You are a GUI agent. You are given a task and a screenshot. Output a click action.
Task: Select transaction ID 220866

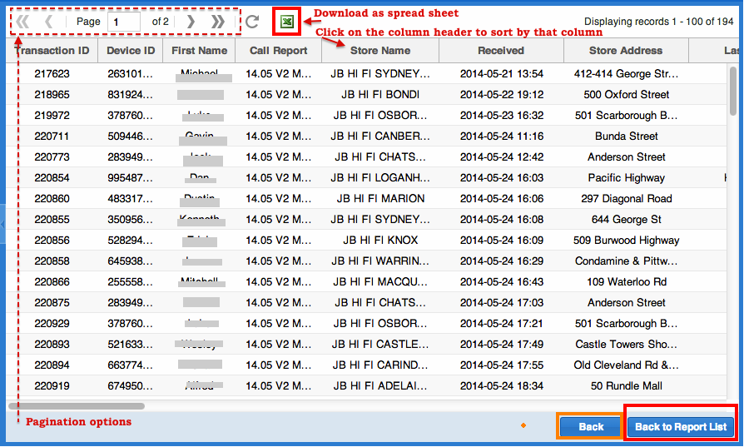tap(52, 282)
